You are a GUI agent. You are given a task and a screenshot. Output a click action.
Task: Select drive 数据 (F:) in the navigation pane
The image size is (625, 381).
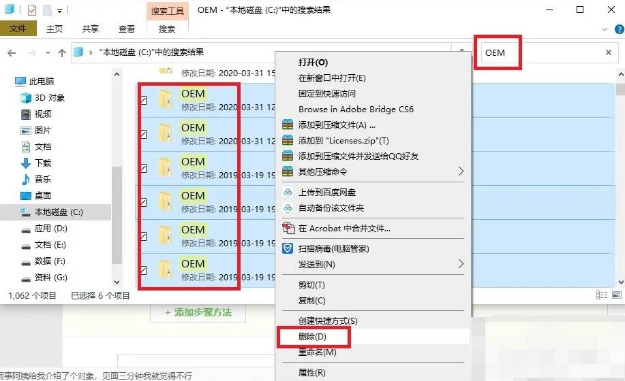click(43, 261)
